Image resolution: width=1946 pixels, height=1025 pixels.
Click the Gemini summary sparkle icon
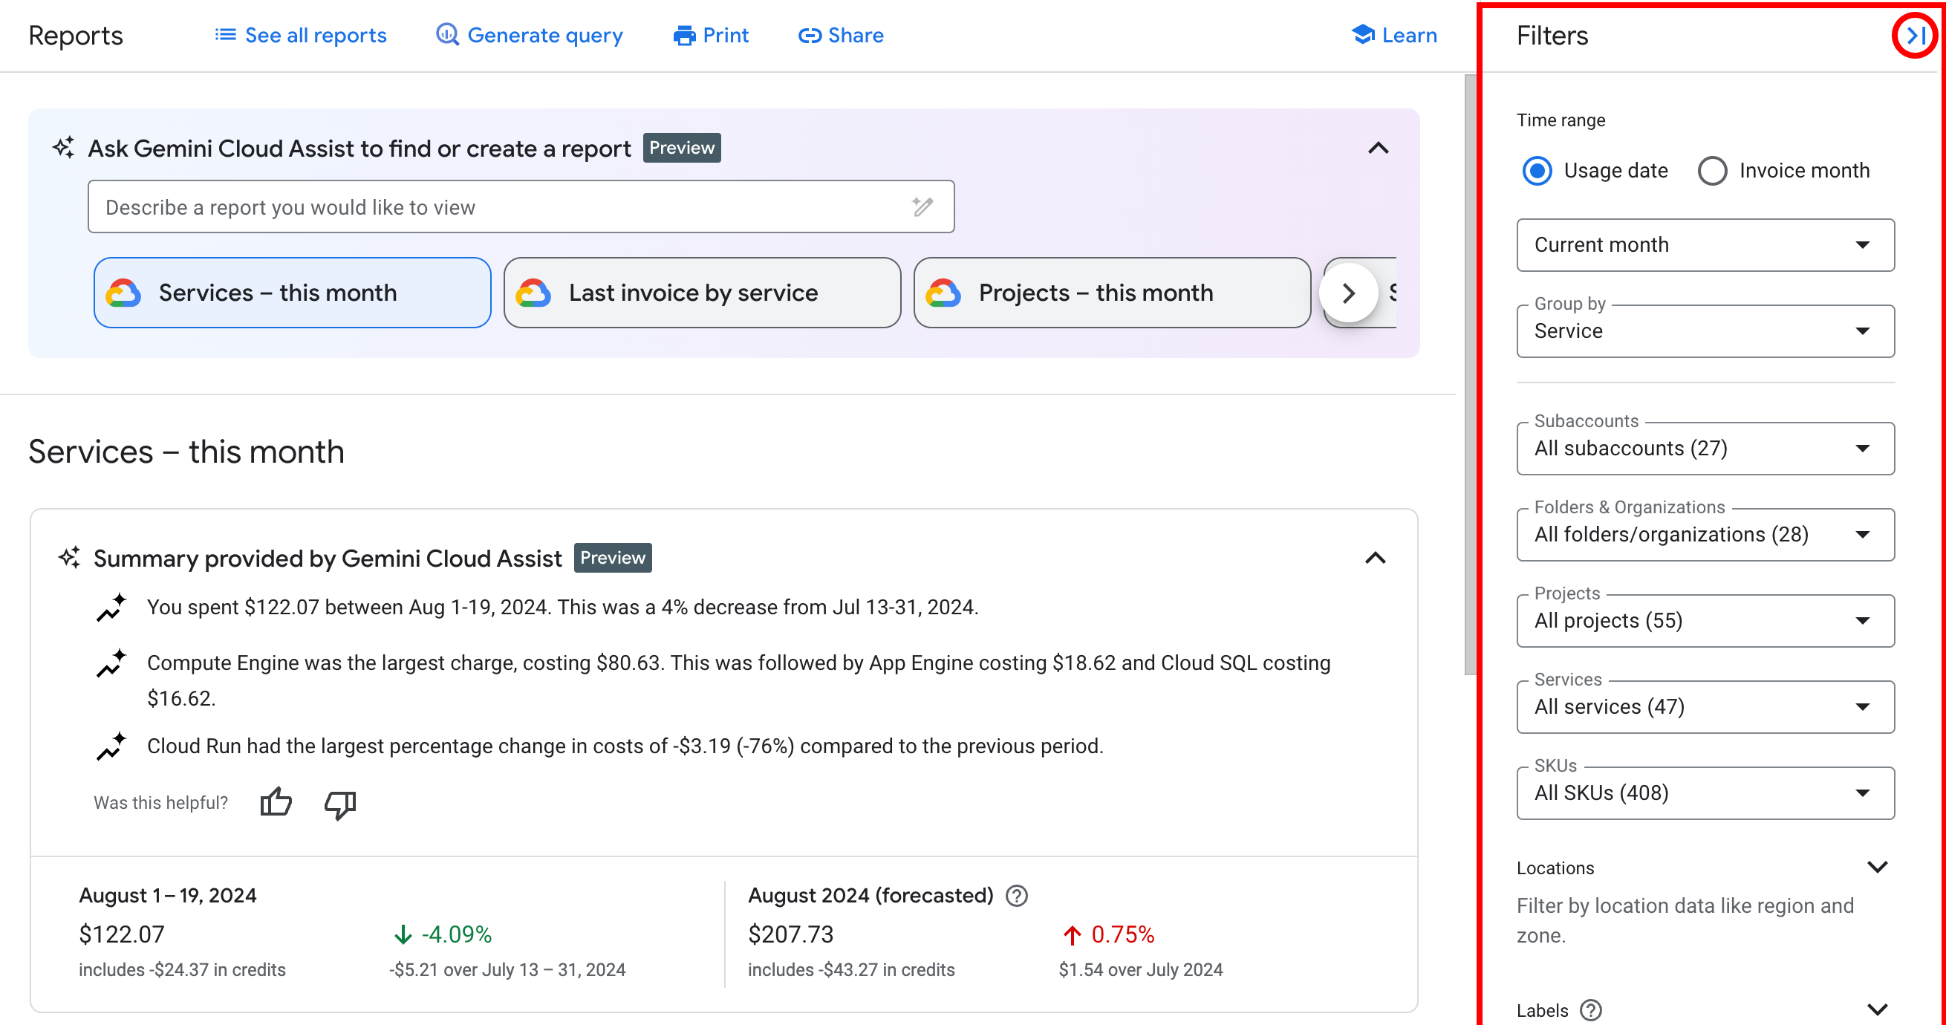coord(70,559)
